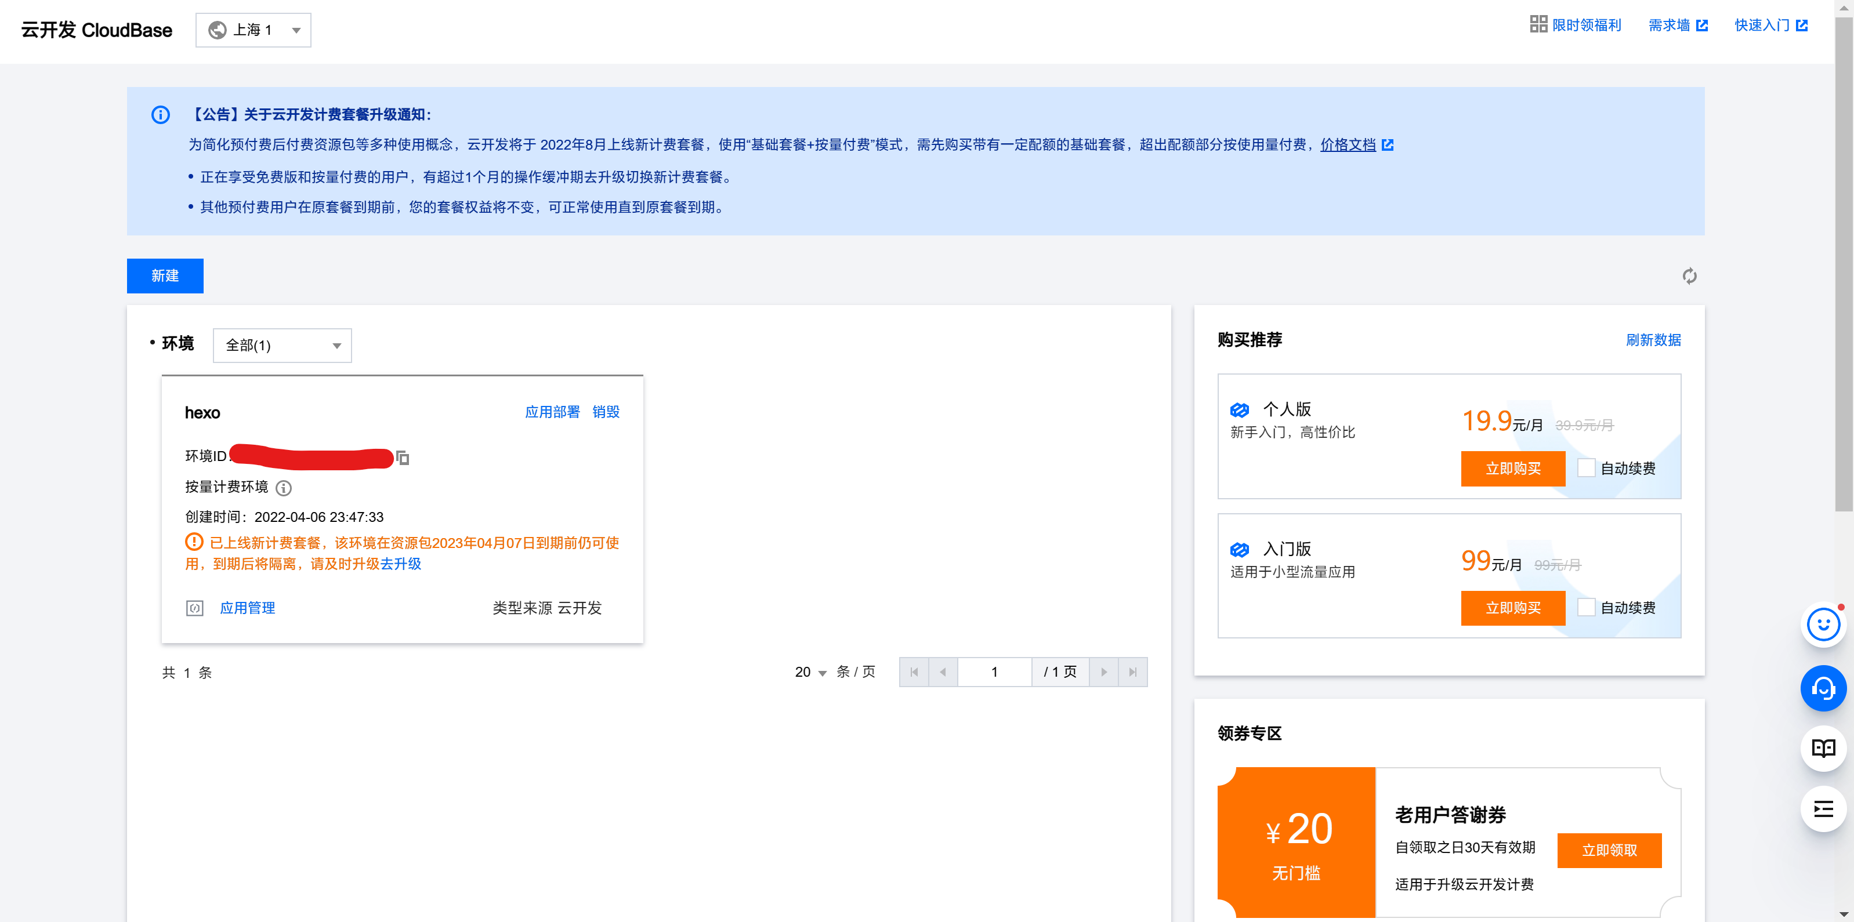Enable 自动续费 for the 入门版 plan
1854x922 pixels.
[1586, 608]
